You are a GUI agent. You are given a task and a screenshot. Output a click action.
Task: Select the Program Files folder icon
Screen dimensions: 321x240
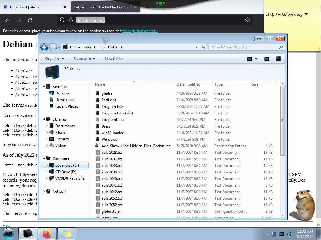tap(98, 106)
